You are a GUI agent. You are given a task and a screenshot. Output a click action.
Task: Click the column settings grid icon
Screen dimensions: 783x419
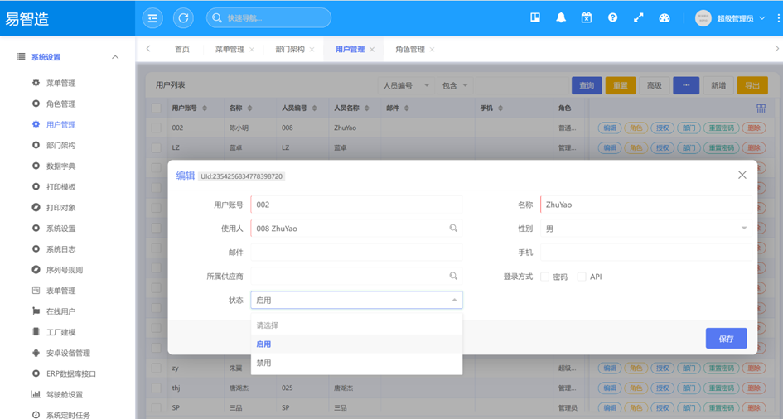click(761, 108)
